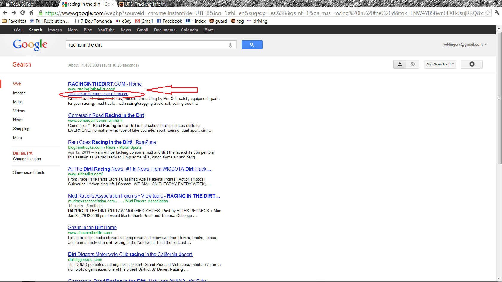This screenshot has height=282, width=502.
Task: Go to the browser home icon
Action: pos(31,13)
